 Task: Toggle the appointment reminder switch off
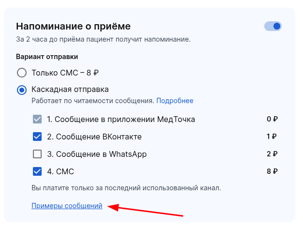tap(273, 26)
